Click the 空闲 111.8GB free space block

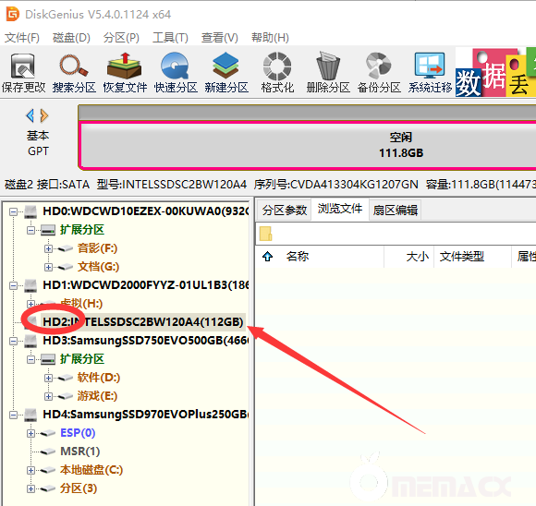click(x=308, y=145)
